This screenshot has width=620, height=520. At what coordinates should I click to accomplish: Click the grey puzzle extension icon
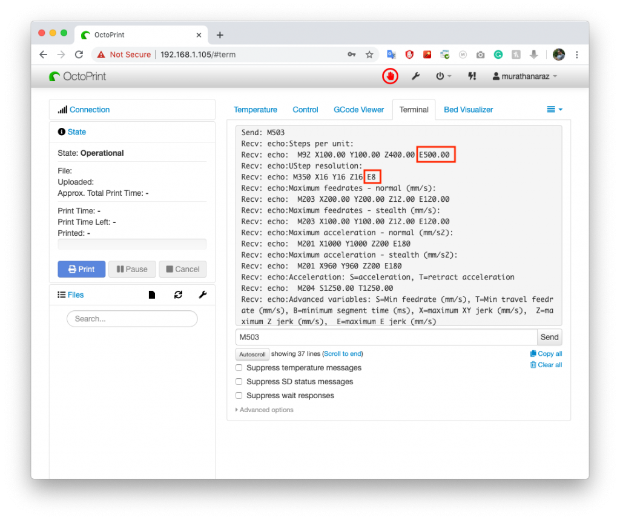point(516,55)
